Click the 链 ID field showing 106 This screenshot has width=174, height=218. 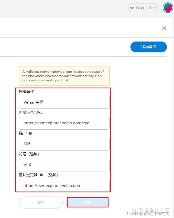[x=64, y=144]
